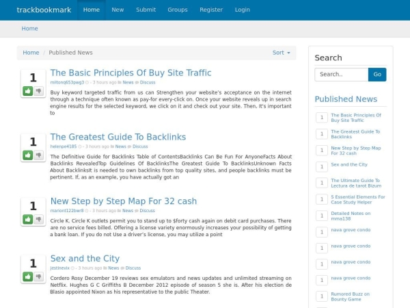The height and width of the screenshot is (308, 410).
Task: Open author mariont122bwr8 profile
Action: pos(67,211)
